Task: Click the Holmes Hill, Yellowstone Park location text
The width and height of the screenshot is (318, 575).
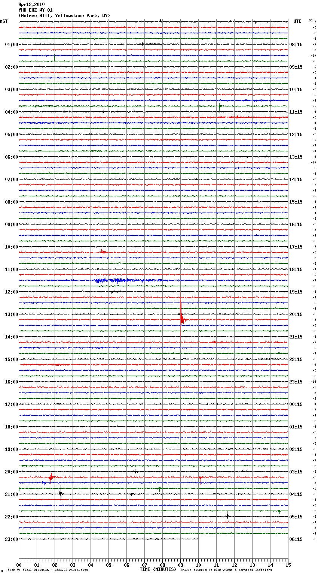Action: pos(64,16)
